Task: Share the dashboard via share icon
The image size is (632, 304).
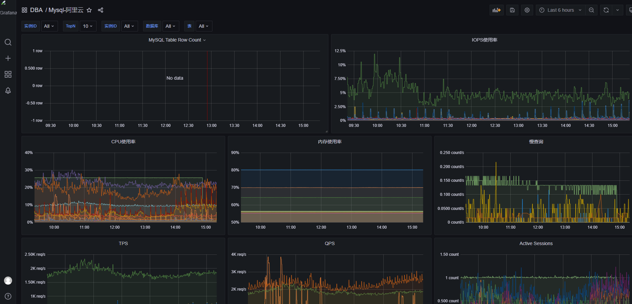Action: click(x=101, y=10)
